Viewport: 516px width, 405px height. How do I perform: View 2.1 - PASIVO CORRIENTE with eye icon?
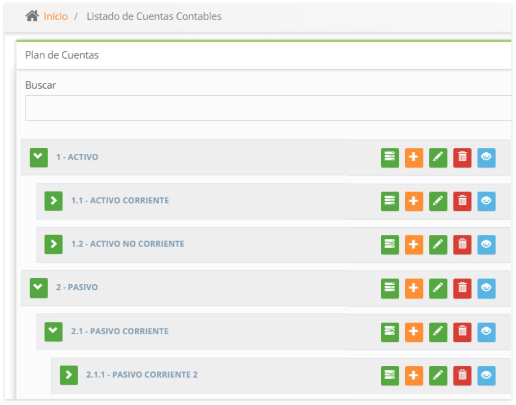point(486,332)
